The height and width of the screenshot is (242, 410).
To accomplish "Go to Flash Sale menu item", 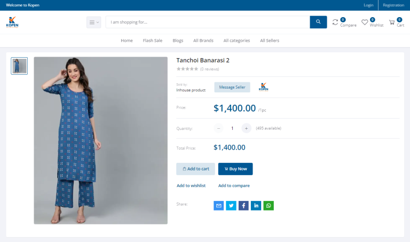I will pos(152,41).
